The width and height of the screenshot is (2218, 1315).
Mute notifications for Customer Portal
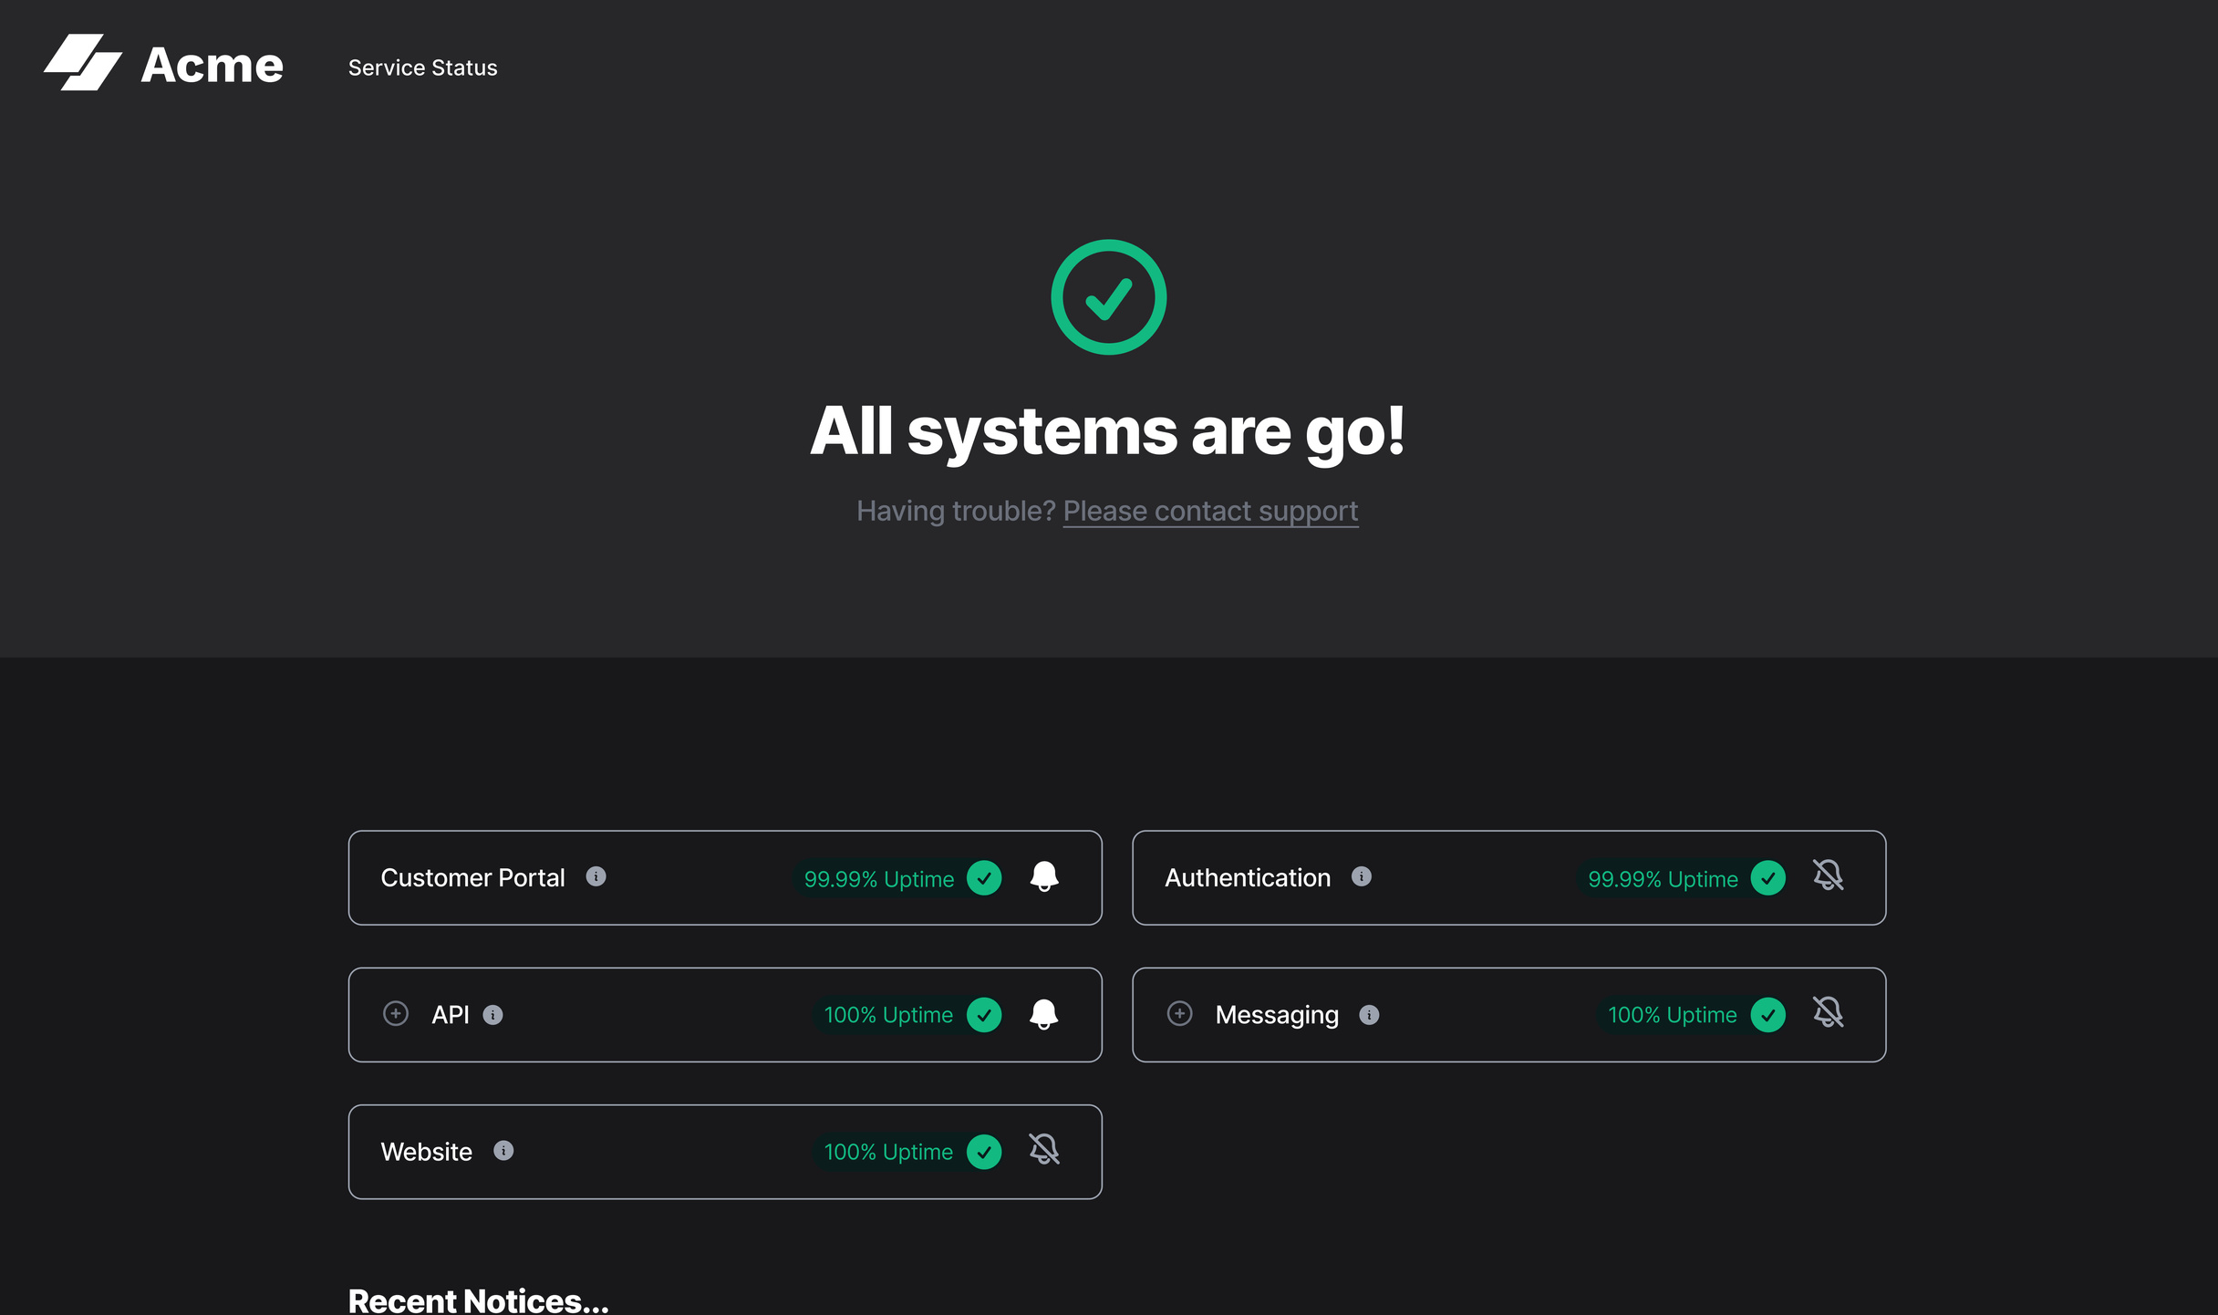pyautogui.click(x=1043, y=877)
